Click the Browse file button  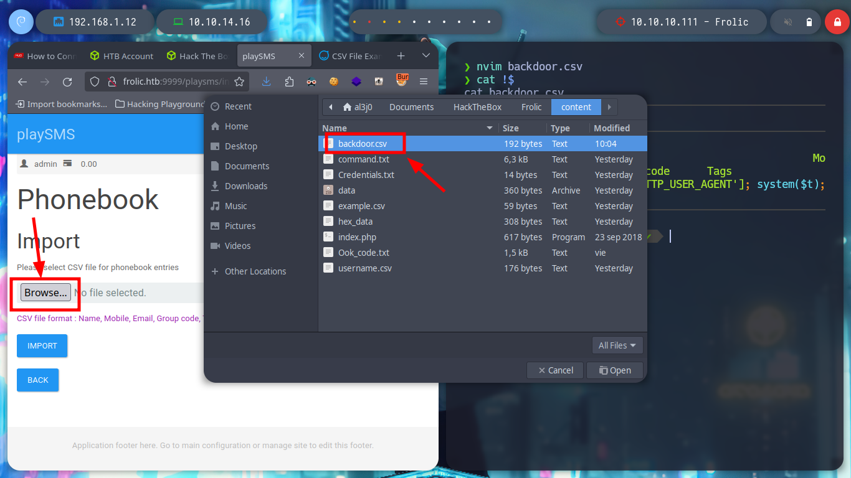click(x=45, y=293)
